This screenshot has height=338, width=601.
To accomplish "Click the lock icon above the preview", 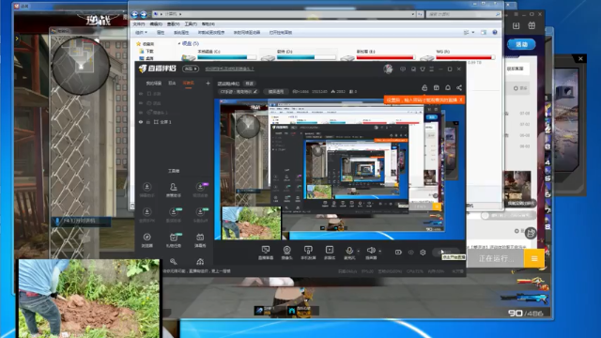I will coord(424,87).
